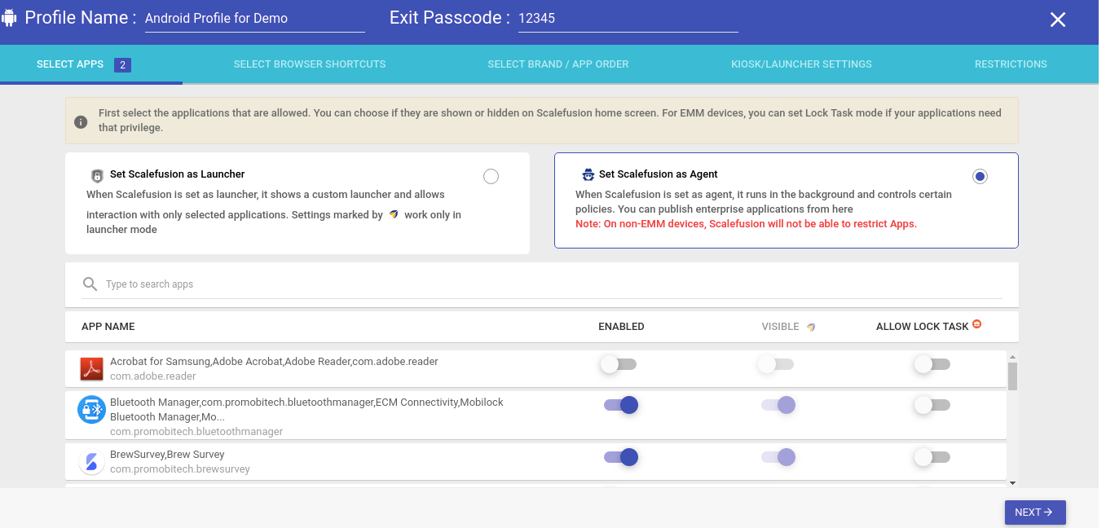Click the lock icon beside Set Scalefusion as Launcher
The height and width of the screenshot is (528, 1106).
[97, 174]
